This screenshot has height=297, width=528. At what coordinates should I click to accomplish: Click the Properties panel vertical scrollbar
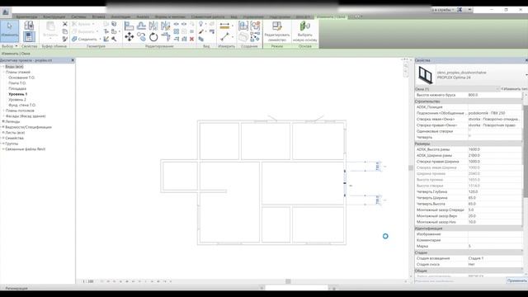coord(526,152)
